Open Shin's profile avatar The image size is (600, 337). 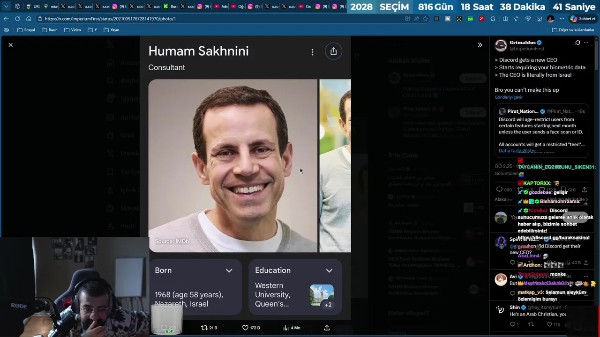[x=501, y=309]
